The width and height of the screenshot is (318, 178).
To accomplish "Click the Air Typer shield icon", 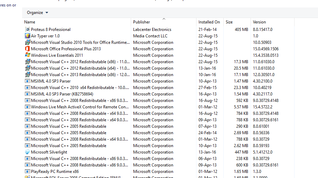I will tap(28, 36).
